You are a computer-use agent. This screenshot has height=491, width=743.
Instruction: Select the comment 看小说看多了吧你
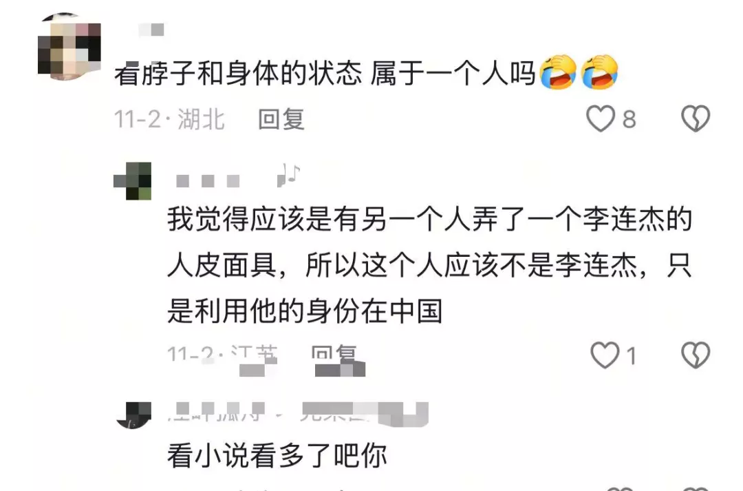click(277, 456)
